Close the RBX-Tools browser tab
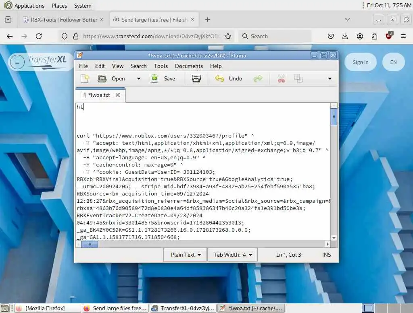413x313 pixels. pos(102,19)
